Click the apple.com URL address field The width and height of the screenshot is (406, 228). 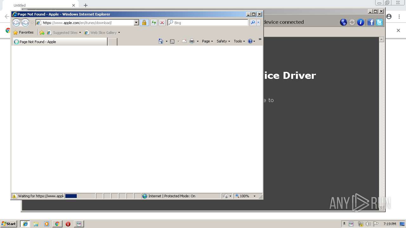(85, 23)
